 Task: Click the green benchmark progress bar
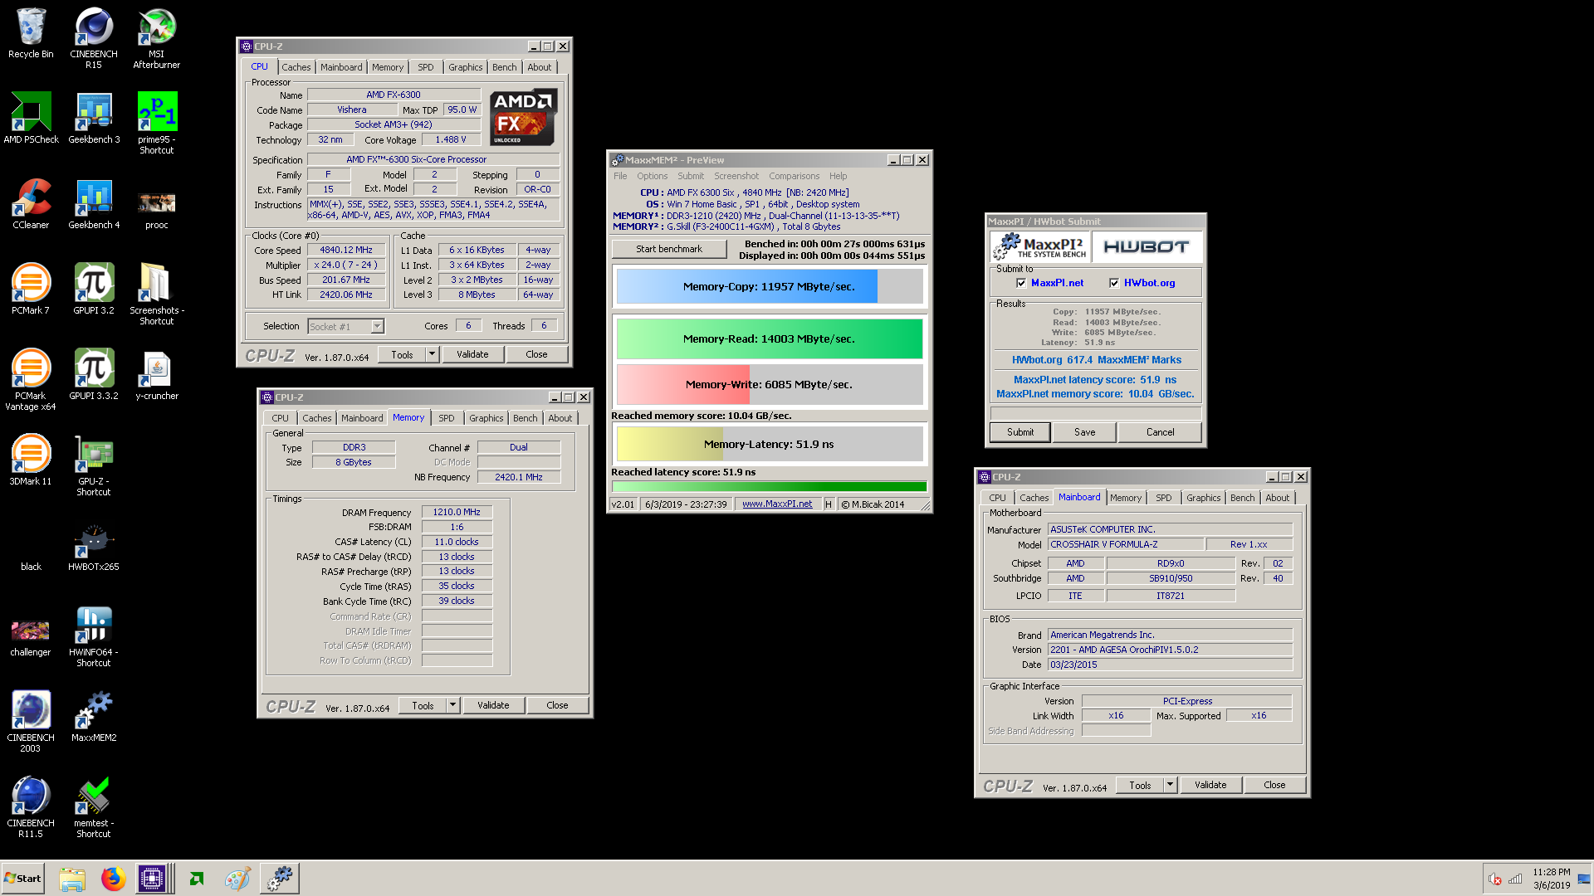pos(769,487)
